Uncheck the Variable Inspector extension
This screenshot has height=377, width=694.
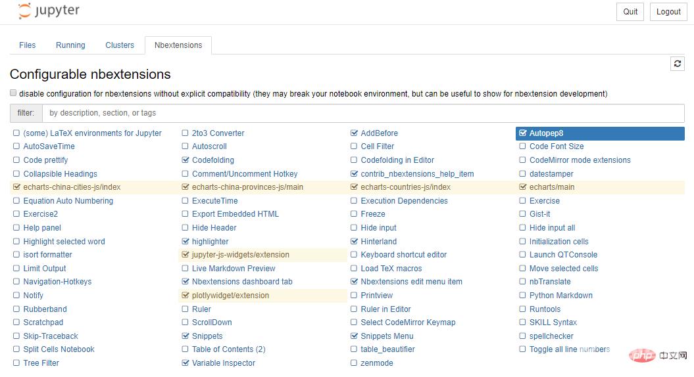(186, 363)
